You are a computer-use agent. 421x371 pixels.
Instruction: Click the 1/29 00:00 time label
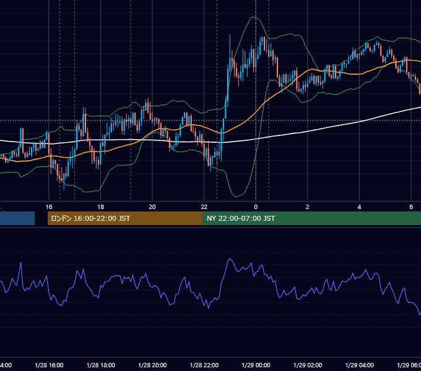coord(256,365)
